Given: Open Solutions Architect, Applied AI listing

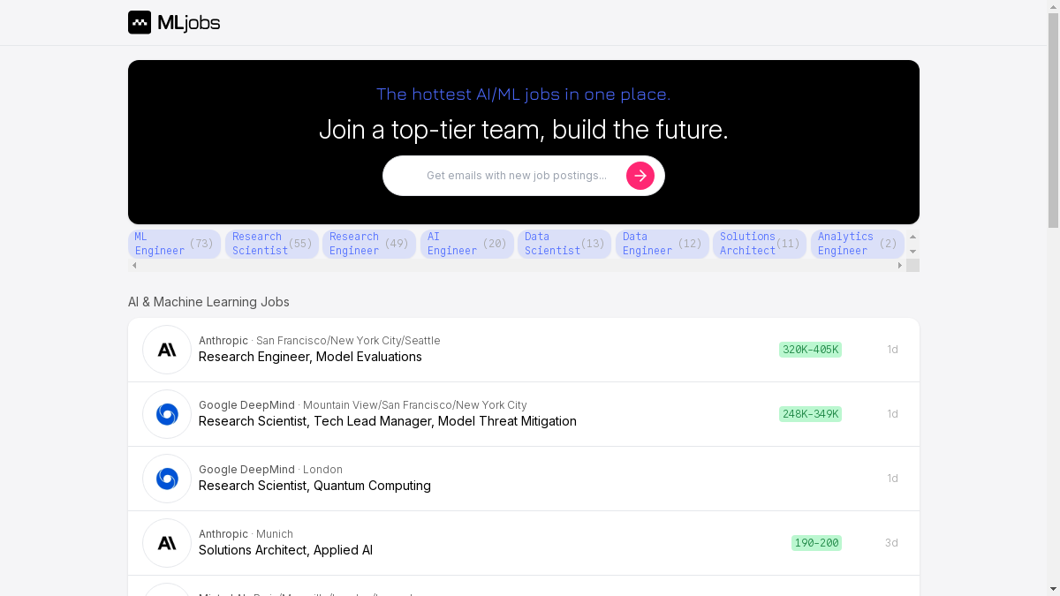Looking at the screenshot, I should pos(285,550).
